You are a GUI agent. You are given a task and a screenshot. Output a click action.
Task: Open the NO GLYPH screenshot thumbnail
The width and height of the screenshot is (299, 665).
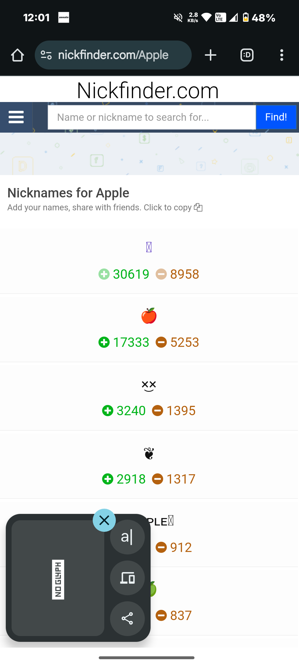pyautogui.click(x=58, y=578)
